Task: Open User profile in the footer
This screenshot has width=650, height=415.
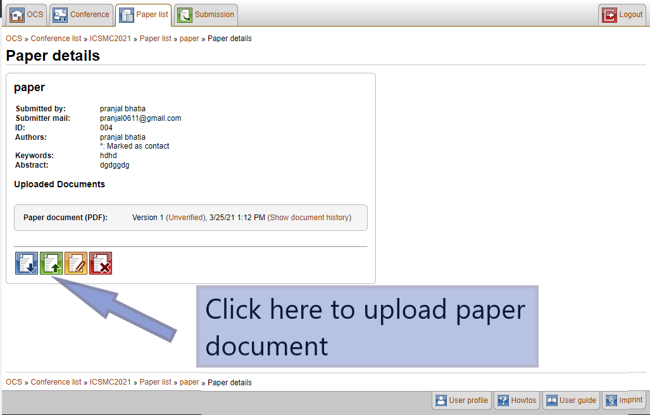Action: 461,400
